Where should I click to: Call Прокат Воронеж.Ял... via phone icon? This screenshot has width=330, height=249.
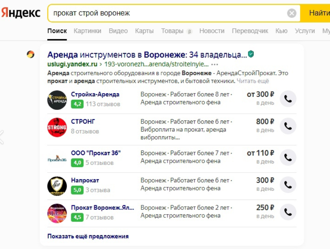point(288,212)
